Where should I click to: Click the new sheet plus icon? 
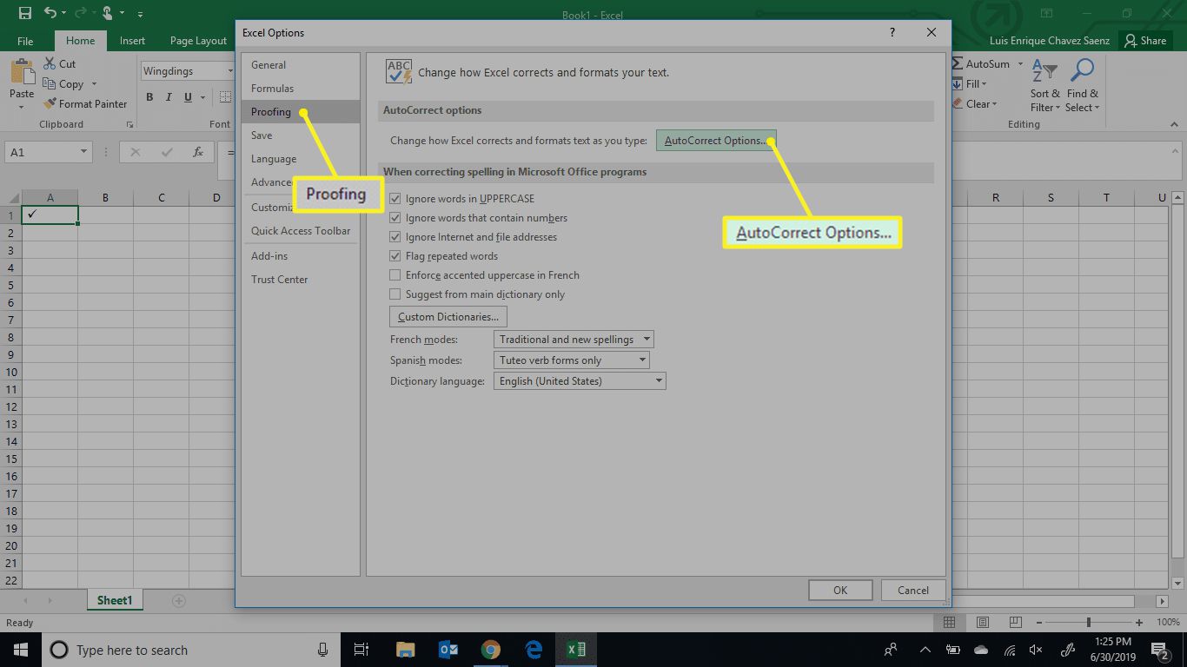178,601
